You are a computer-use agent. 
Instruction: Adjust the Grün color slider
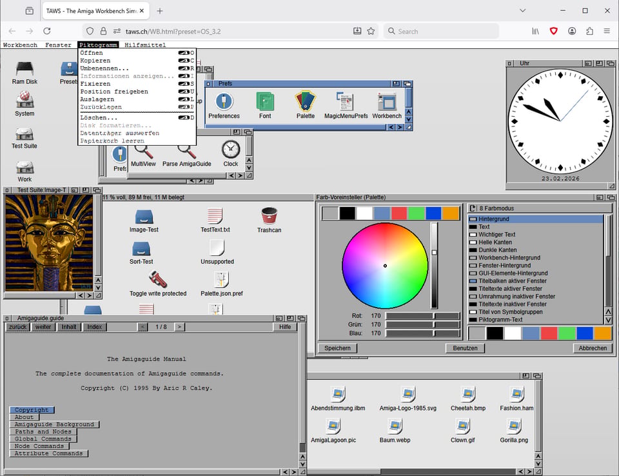pyautogui.click(x=422, y=324)
